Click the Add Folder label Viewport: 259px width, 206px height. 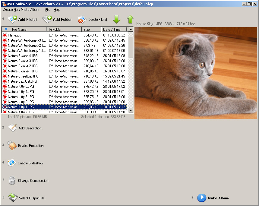click(x=62, y=20)
